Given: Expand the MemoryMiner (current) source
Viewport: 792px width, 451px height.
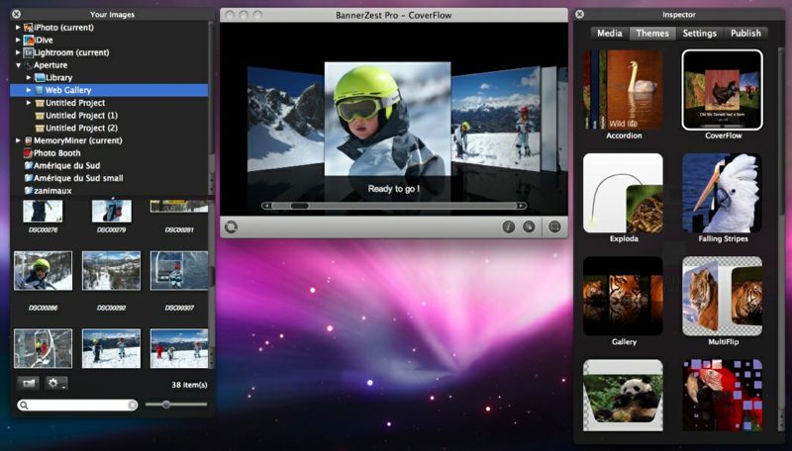Looking at the screenshot, I should 18,140.
